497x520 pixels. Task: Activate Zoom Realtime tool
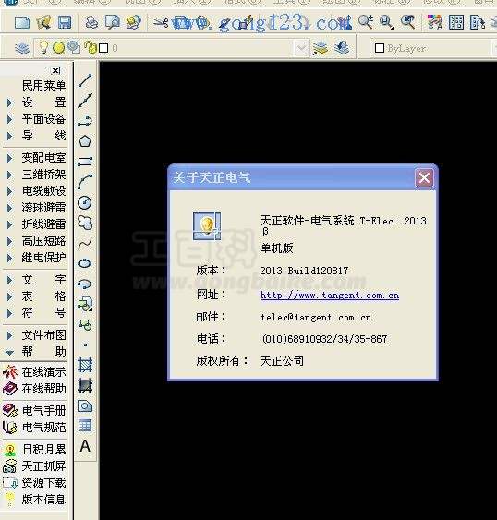pyautogui.click(x=366, y=22)
